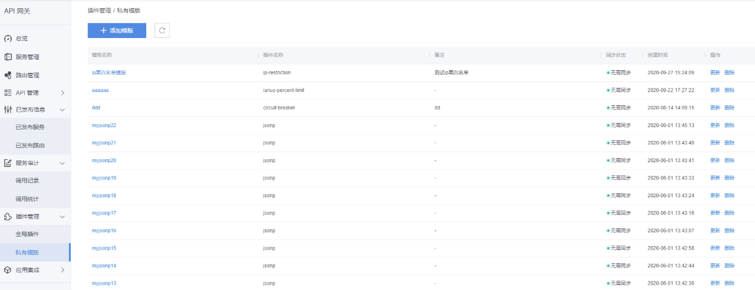Click 更新 for the aaaaaa template

(x=715, y=90)
